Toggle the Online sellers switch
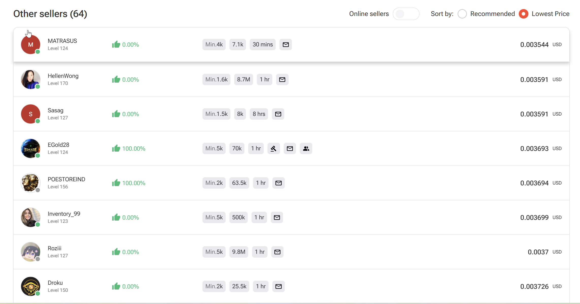This screenshot has width=580, height=304. click(406, 14)
